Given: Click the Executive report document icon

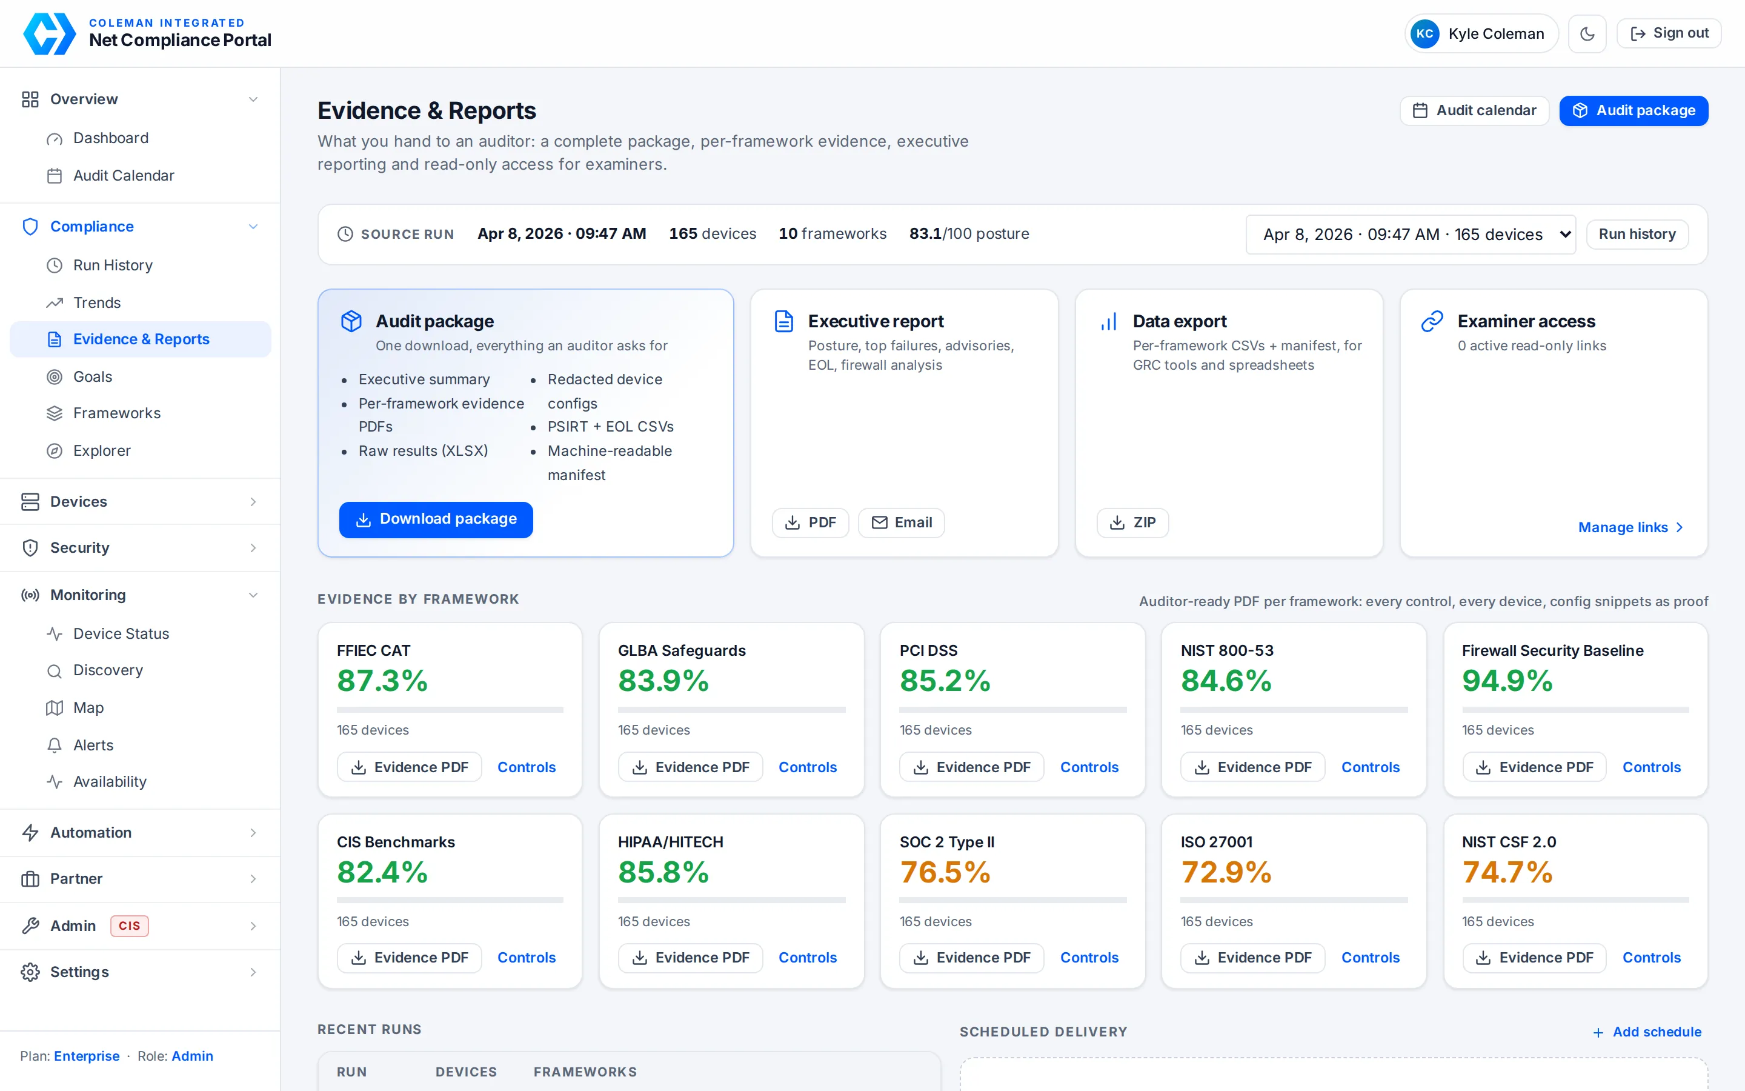Looking at the screenshot, I should pos(784,321).
